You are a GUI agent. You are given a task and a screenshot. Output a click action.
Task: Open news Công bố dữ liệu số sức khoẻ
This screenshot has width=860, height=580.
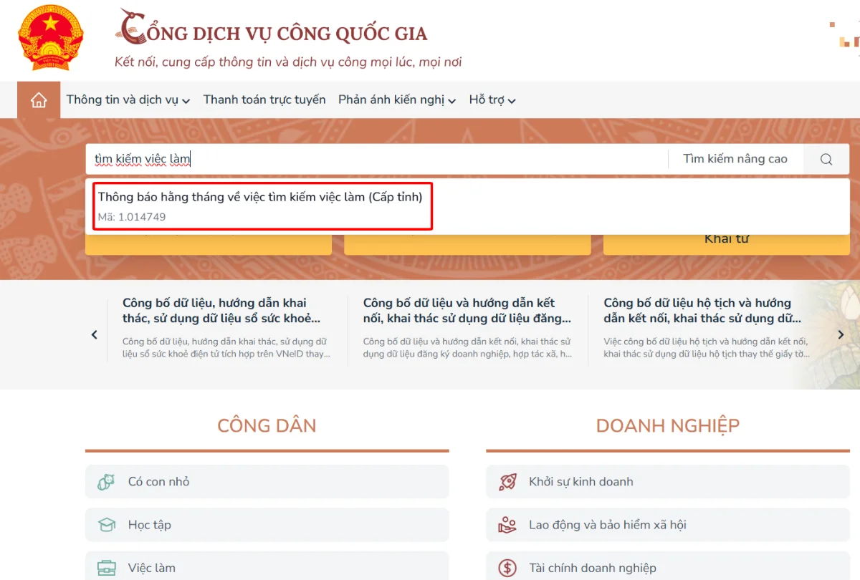pos(225,328)
